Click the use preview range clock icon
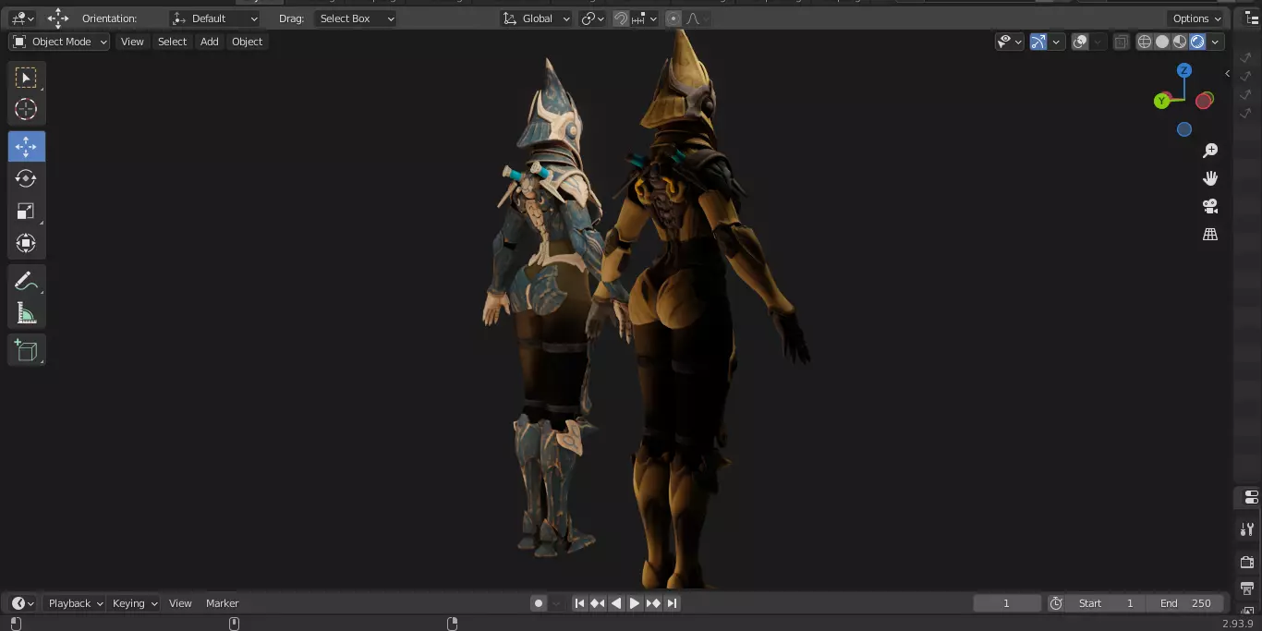 1056,603
